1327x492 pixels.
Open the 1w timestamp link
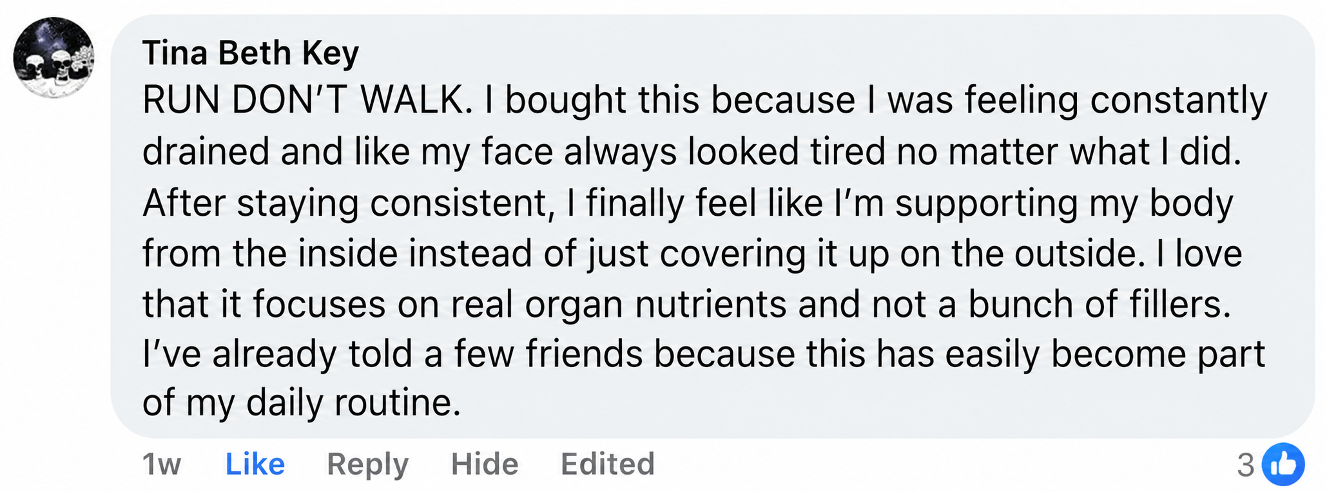pos(161,464)
